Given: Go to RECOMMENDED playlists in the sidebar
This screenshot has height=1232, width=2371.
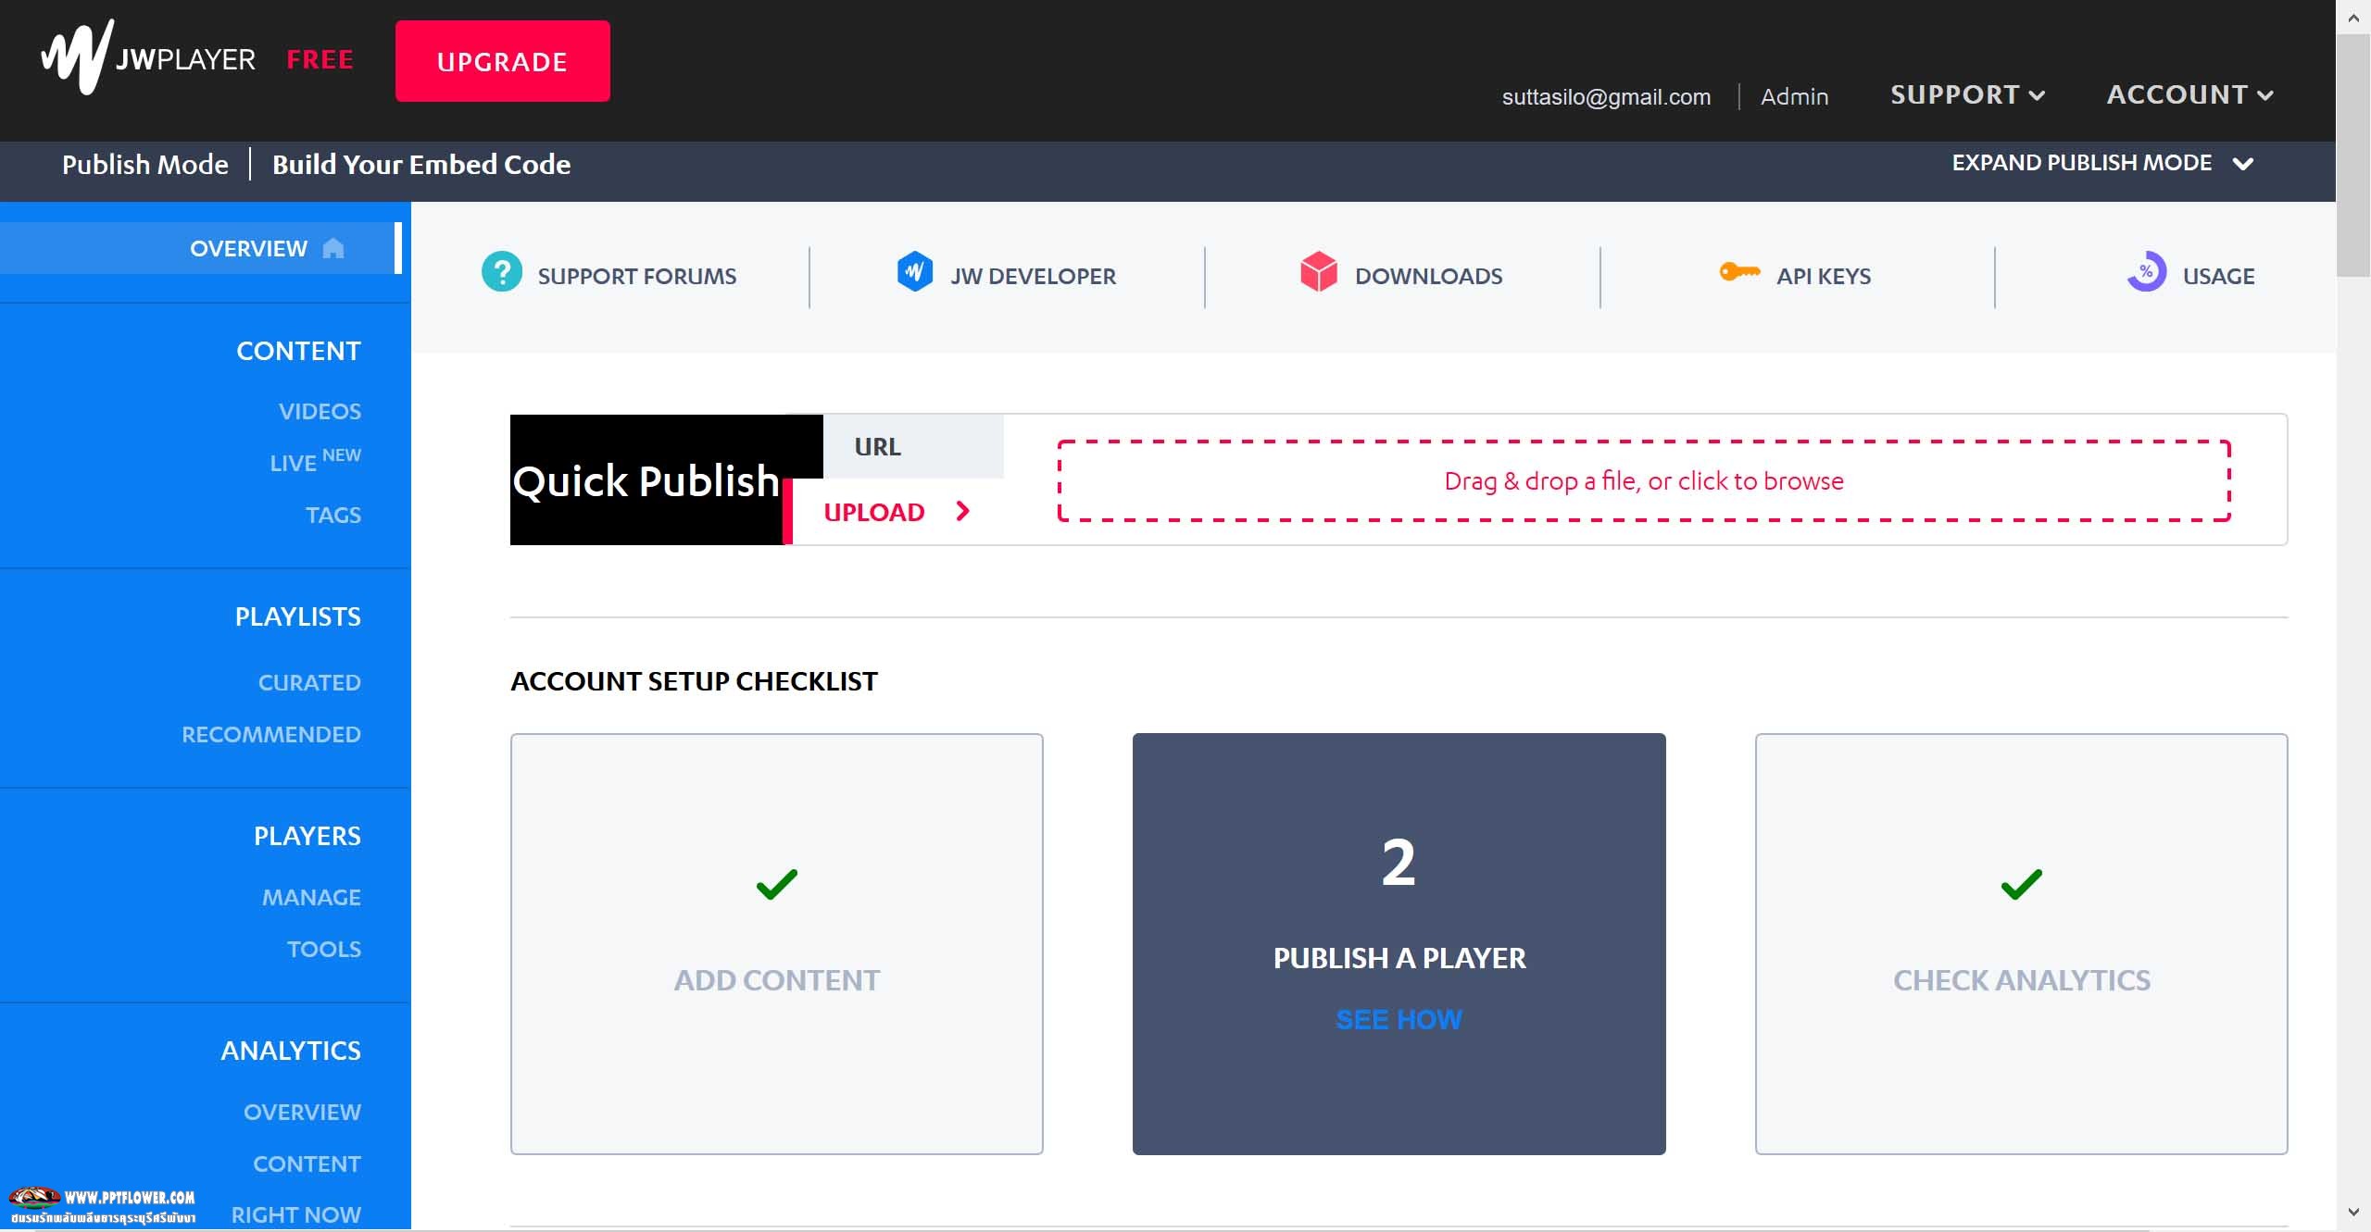Looking at the screenshot, I should tap(270, 734).
